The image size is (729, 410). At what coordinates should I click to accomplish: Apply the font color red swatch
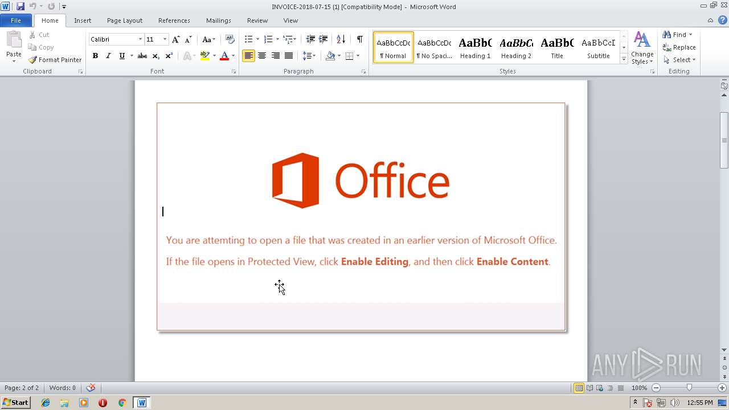224,56
